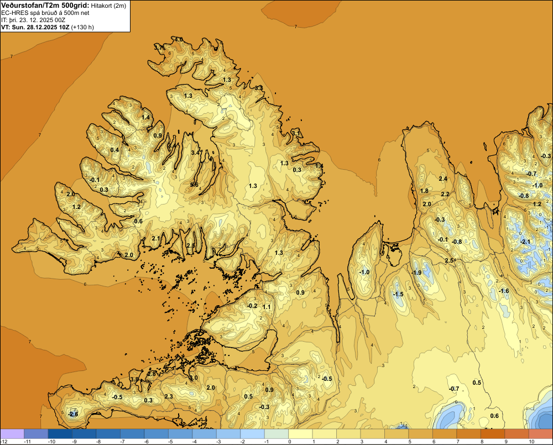Click the lavender legend swatch between -12 and -11
Image resolution: width=553 pixels, height=445 pixels.
tap(12, 434)
